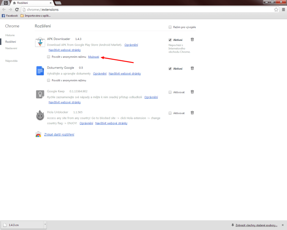Allow Dokumenty Google in anonymous mode
The image size is (287, 230).
click(48, 80)
